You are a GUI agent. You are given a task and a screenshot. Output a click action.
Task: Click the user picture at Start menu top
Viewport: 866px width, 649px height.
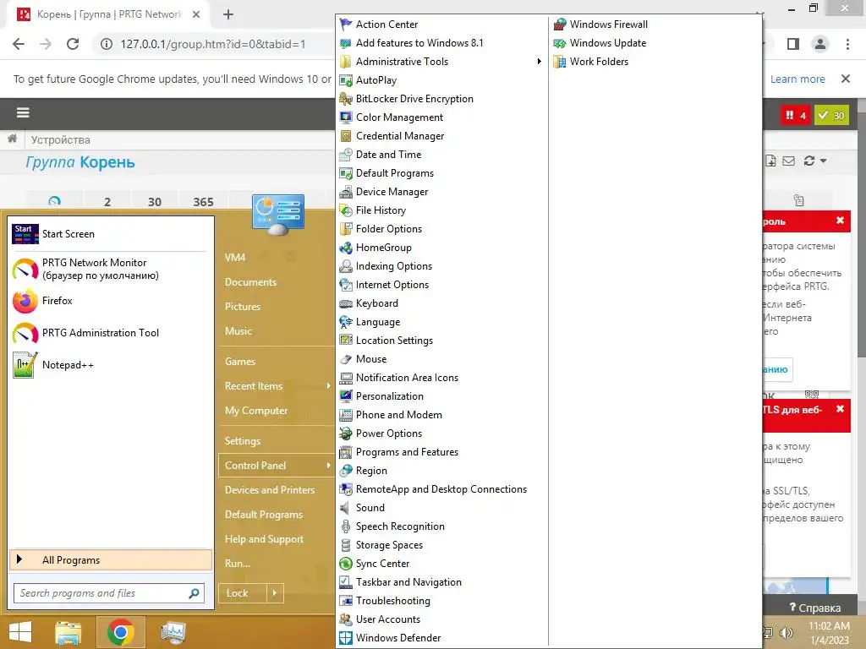tap(277, 214)
